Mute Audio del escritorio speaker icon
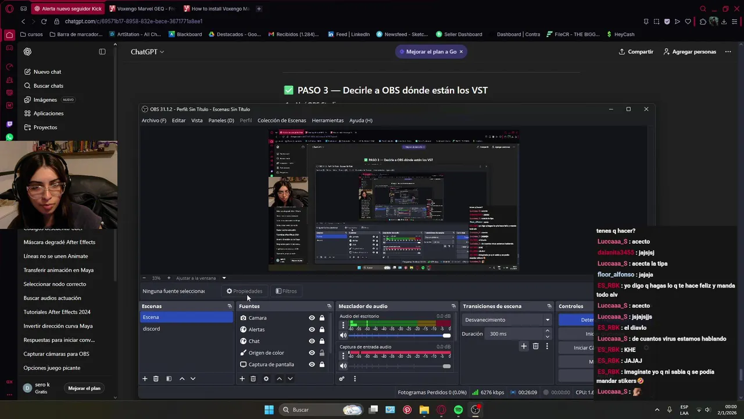744x419 pixels. pos(344,335)
